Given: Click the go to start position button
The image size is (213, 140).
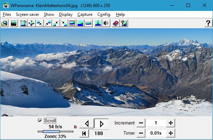Looking at the screenshot, I should (84, 133).
